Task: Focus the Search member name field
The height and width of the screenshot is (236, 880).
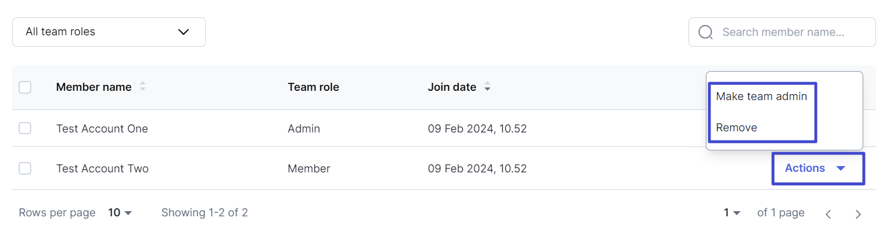Action: pyautogui.click(x=782, y=32)
